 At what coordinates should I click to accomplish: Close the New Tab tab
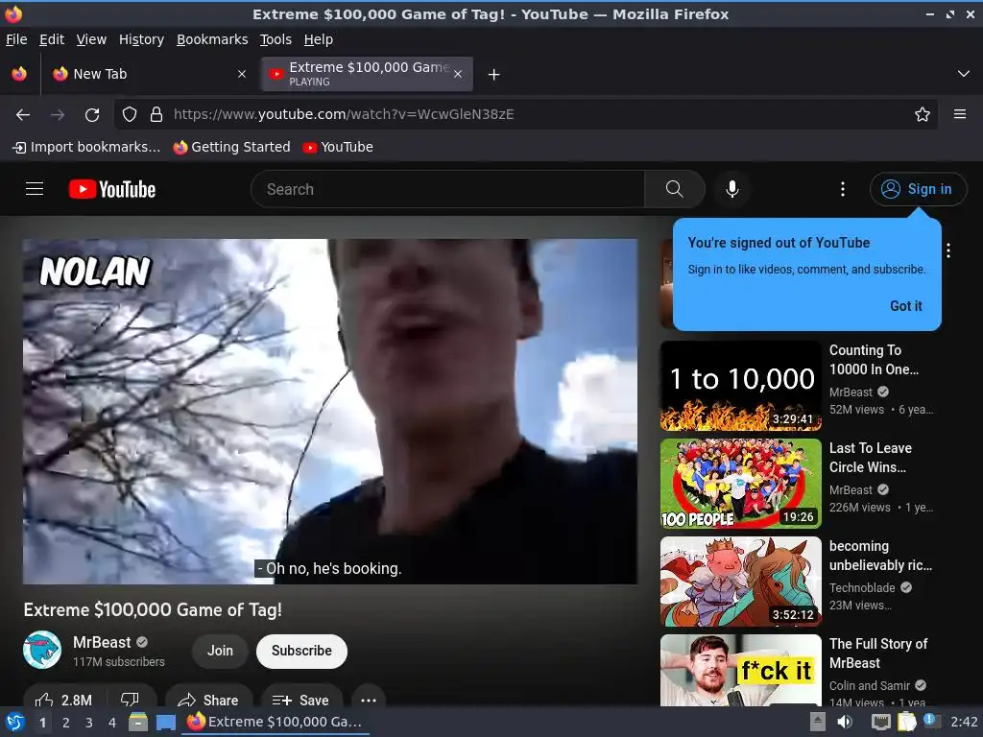[x=241, y=74]
